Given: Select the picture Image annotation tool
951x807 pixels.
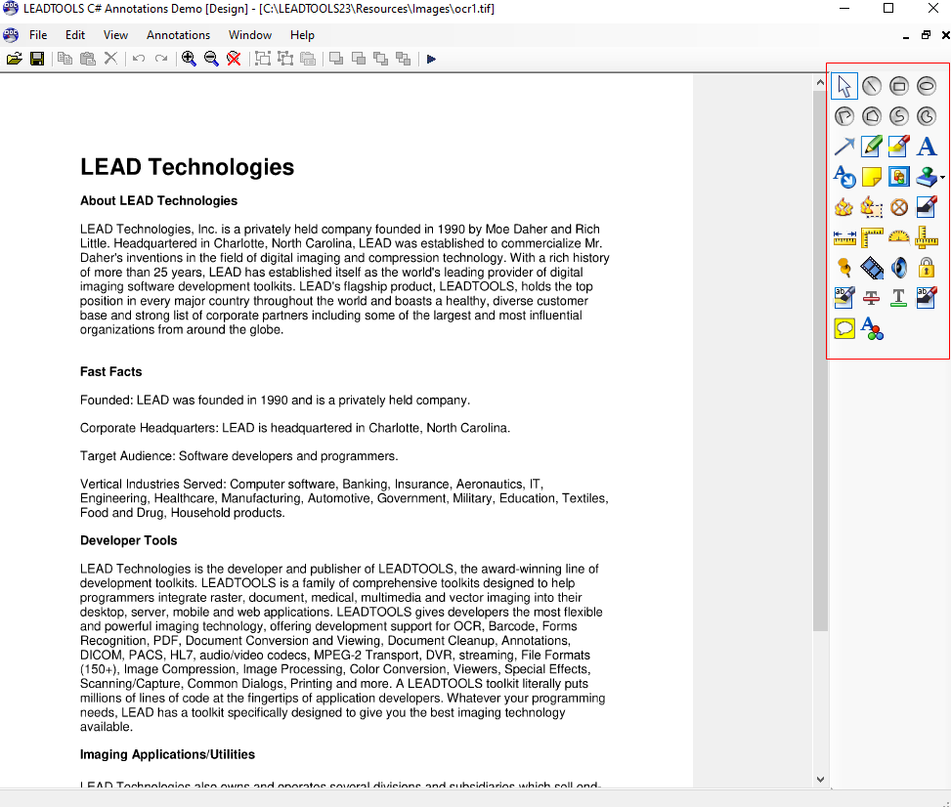Looking at the screenshot, I should click(x=899, y=177).
